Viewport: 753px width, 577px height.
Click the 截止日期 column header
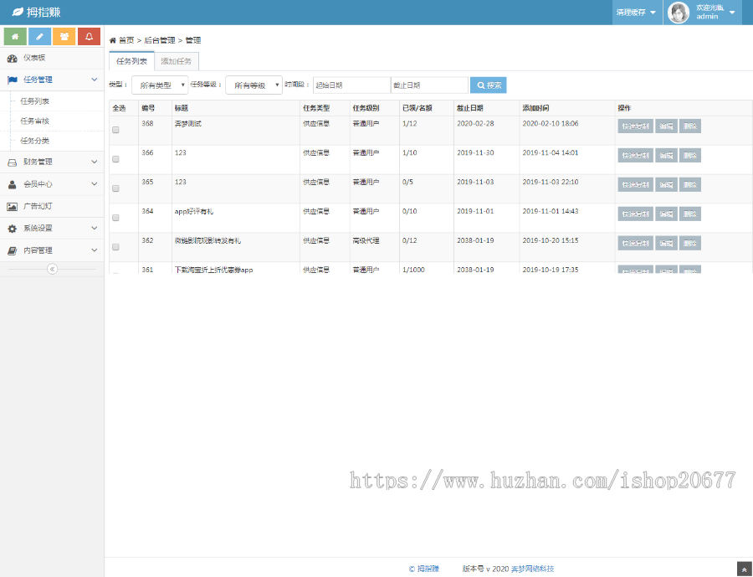[x=469, y=108]
